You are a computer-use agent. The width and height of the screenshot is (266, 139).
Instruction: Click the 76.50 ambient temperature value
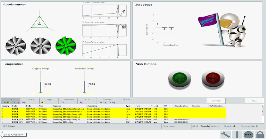coord(92,84)
